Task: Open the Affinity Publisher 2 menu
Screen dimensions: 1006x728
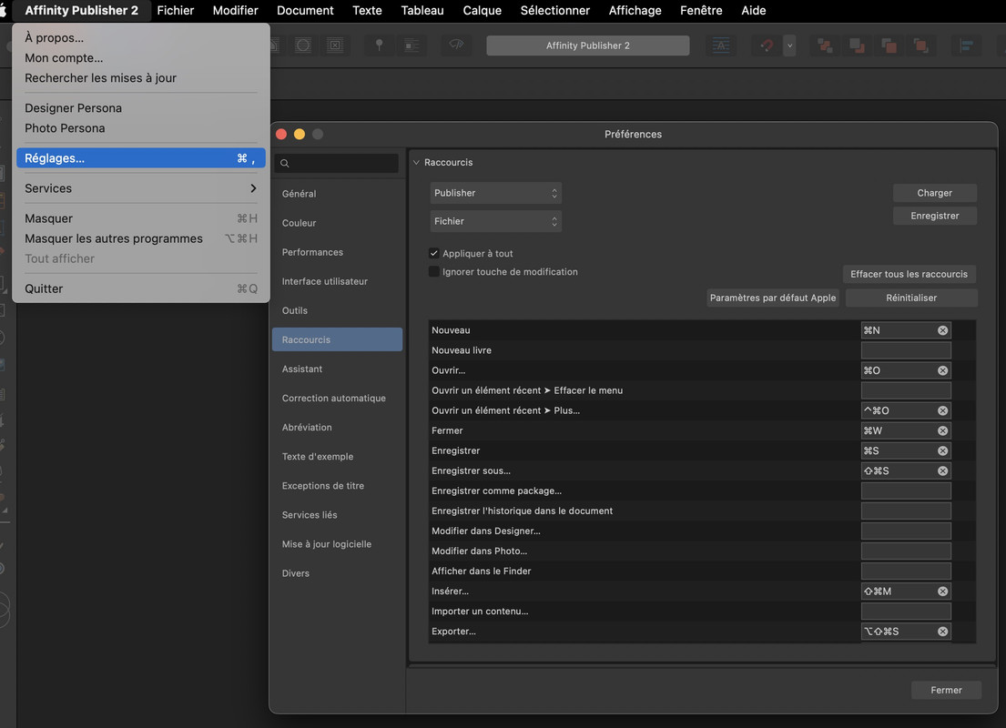Action: click(81, 10)
